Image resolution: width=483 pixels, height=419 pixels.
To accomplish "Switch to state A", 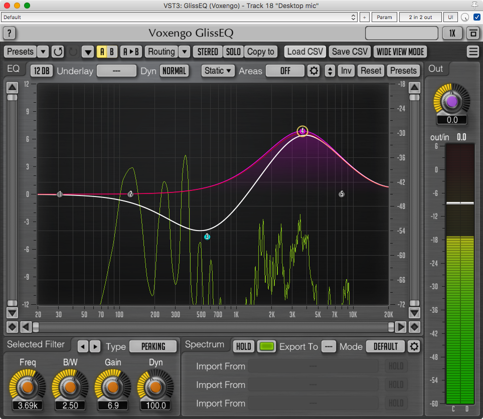I will point(102,52).
